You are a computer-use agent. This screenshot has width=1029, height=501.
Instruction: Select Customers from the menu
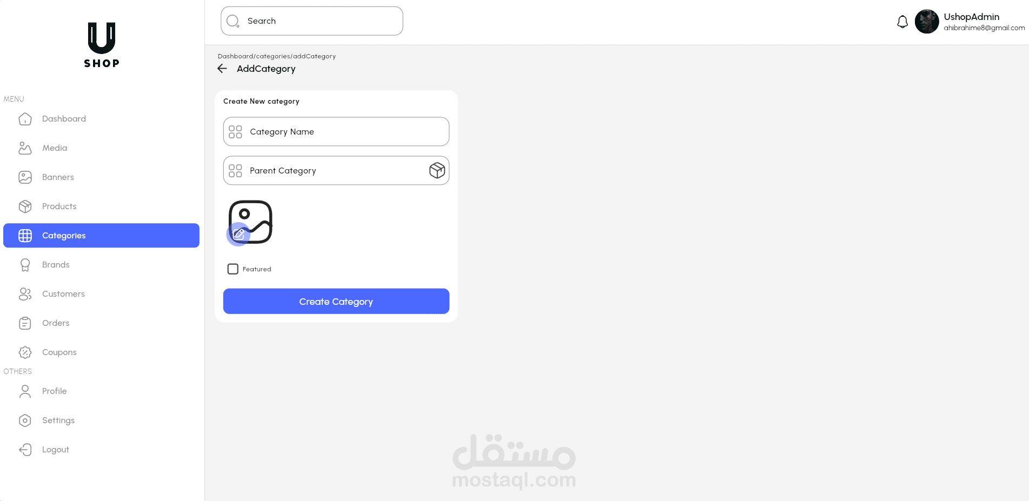(63, 294)
